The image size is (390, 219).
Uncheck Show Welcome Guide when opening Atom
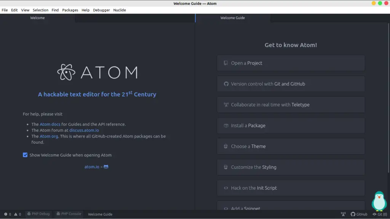(25, 155)
